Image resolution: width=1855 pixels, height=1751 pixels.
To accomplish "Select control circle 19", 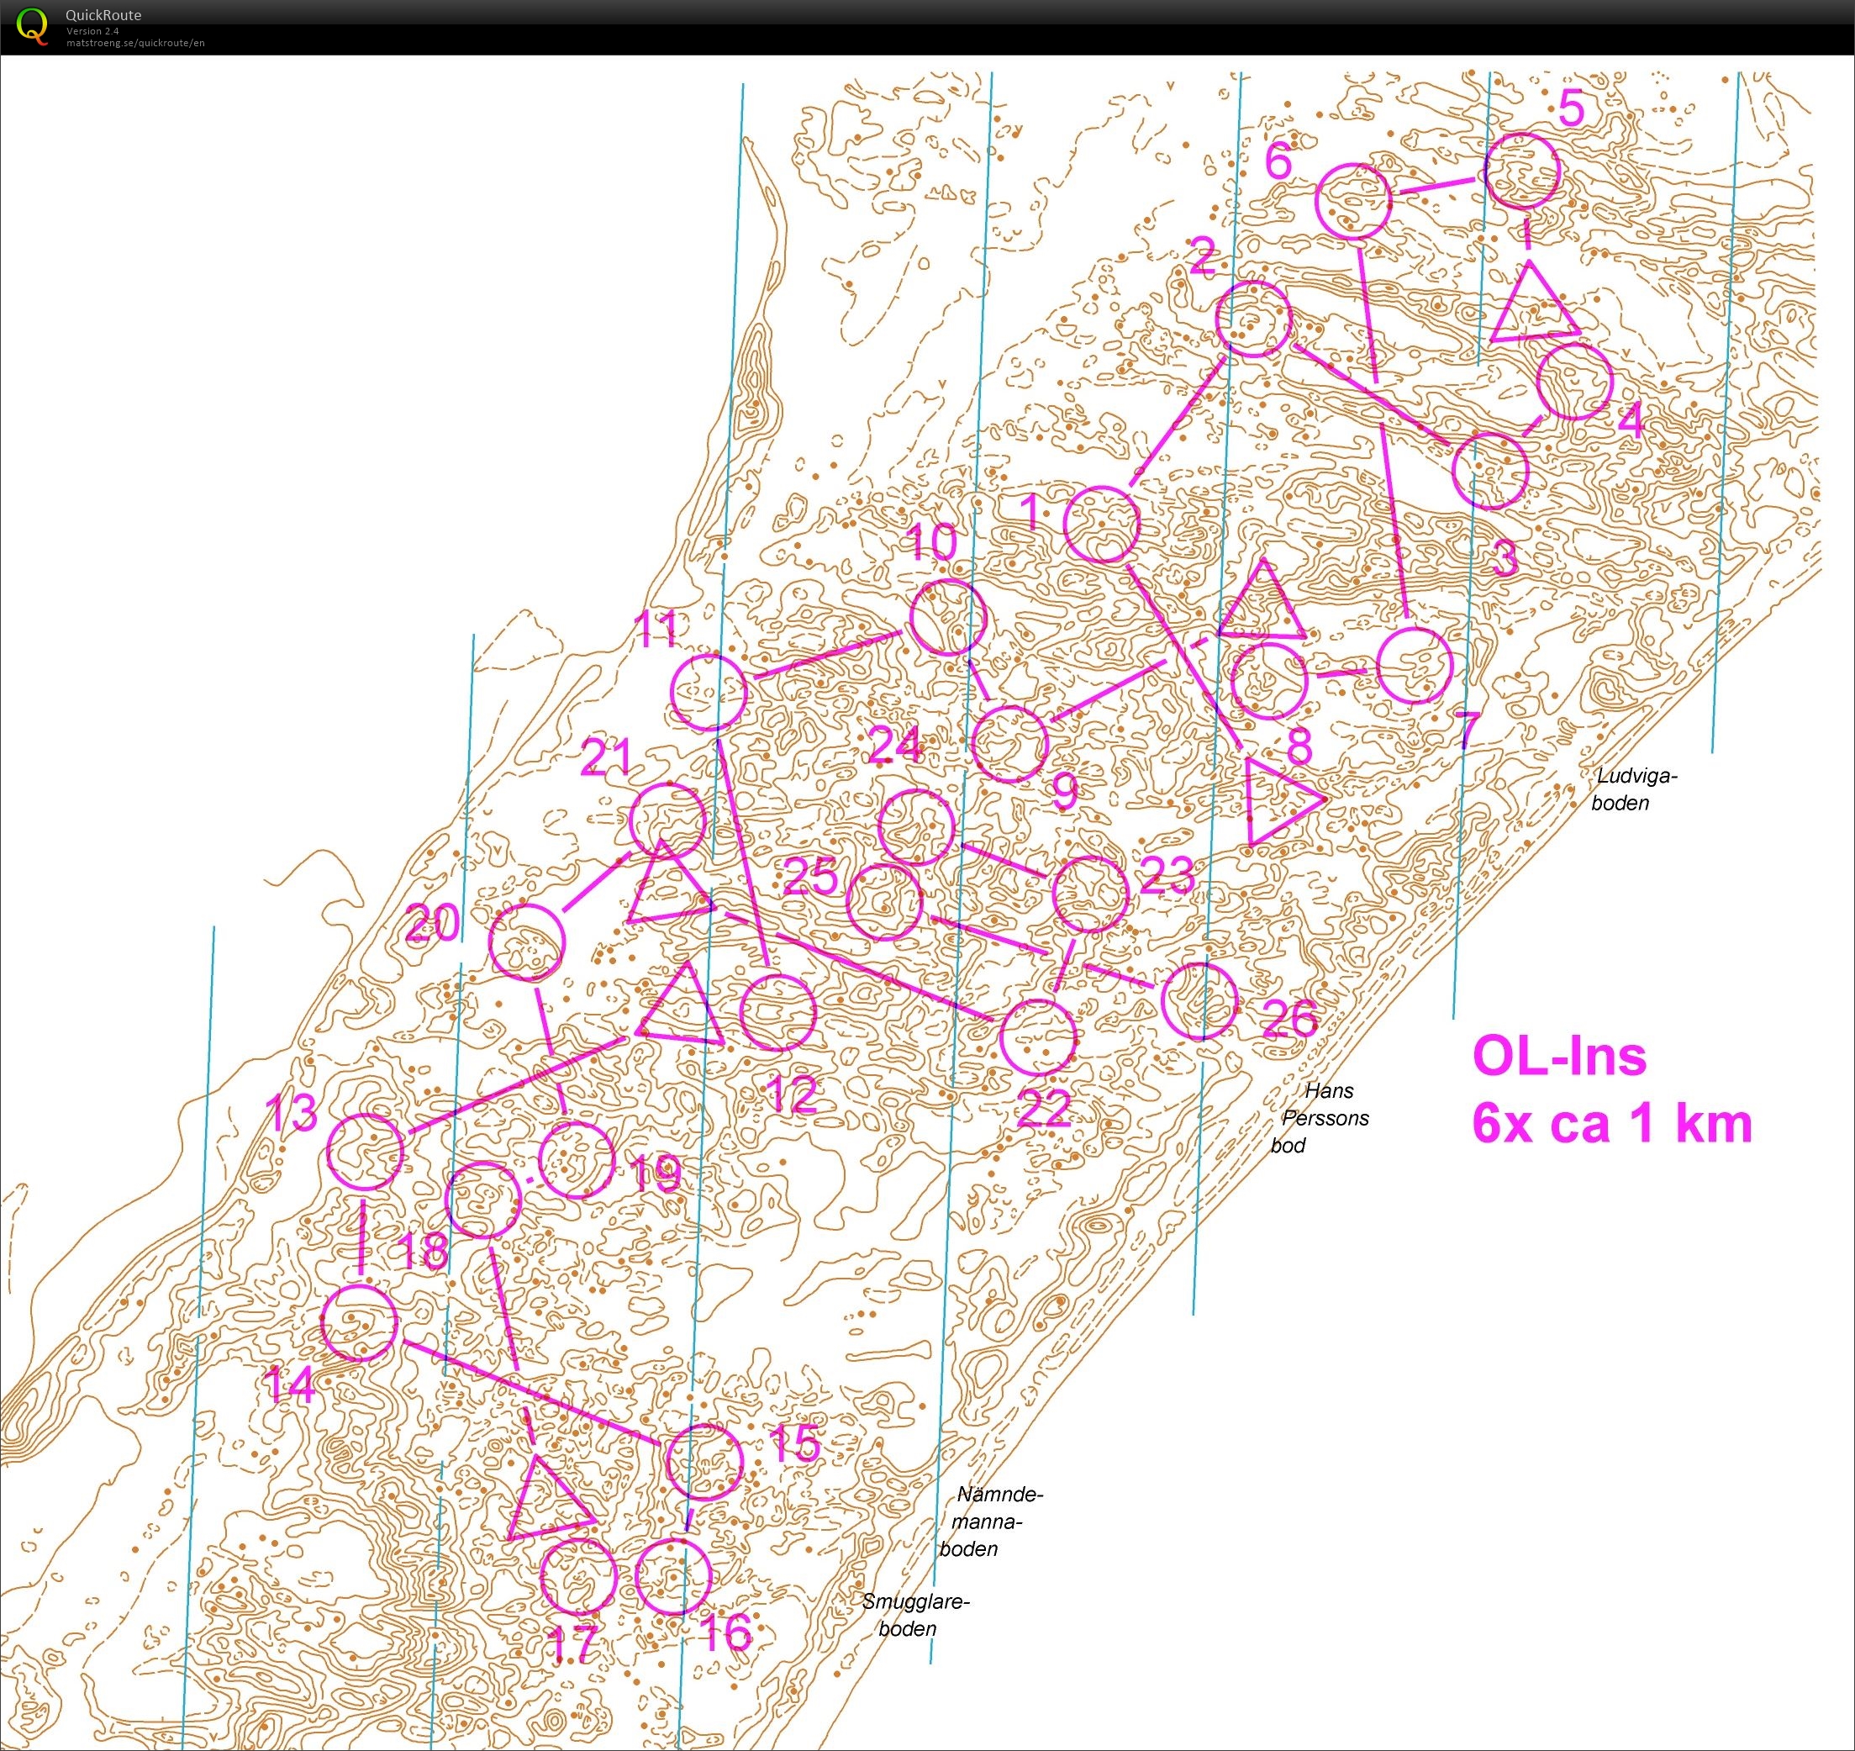I will click(x=577, y=1159).
